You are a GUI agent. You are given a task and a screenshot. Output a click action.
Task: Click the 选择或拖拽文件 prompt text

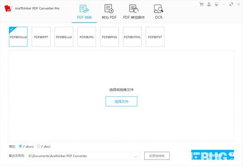click(x=122, y=89)
